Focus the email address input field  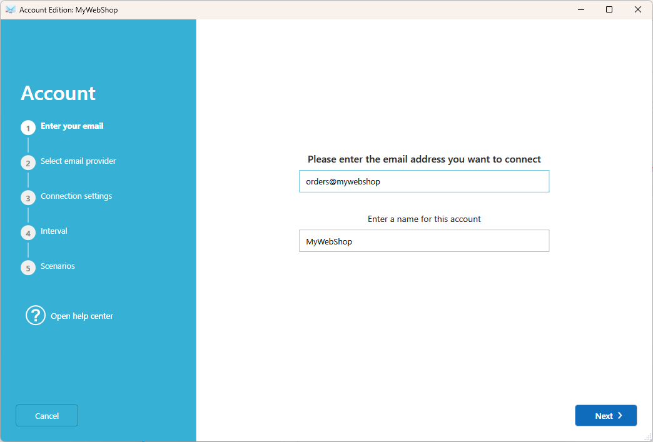pyautogui.click(x=424, y=181)
